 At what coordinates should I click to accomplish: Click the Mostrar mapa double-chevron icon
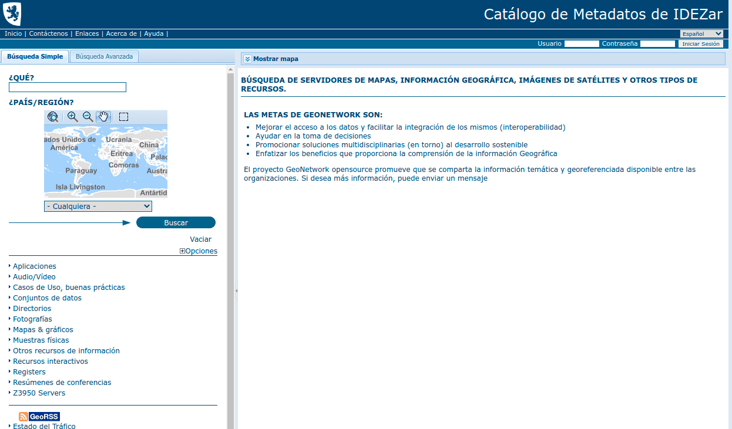pyautogui.click(x=247, y=59)
